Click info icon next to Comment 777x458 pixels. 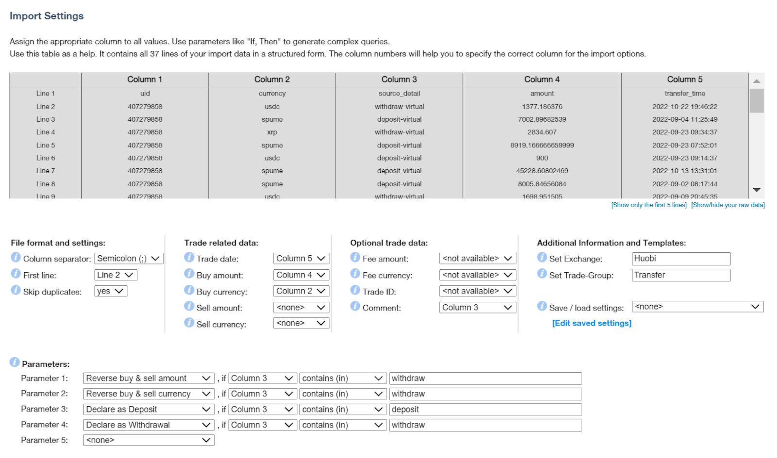click(355, 306)
